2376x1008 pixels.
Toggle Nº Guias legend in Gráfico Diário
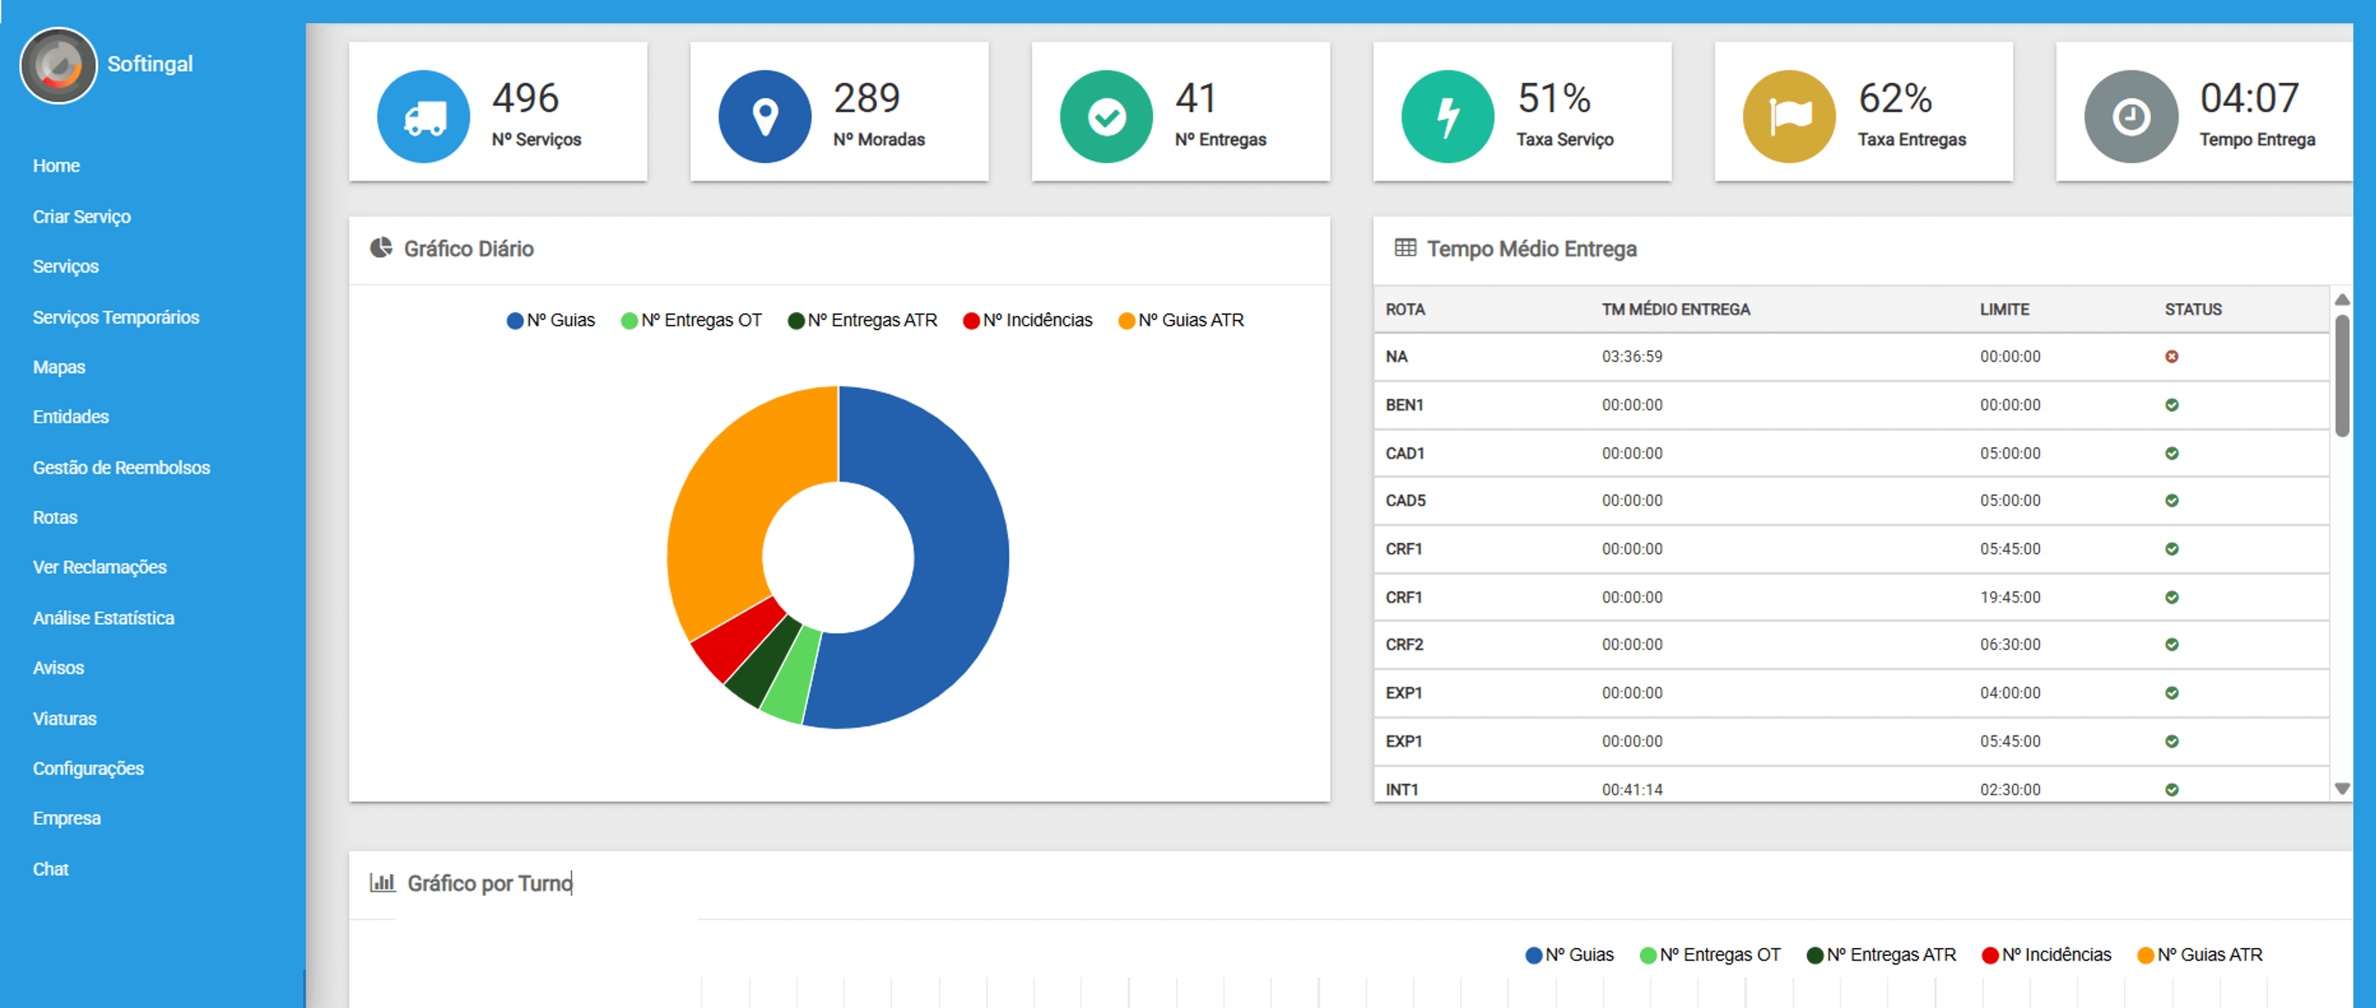[551, 321]
